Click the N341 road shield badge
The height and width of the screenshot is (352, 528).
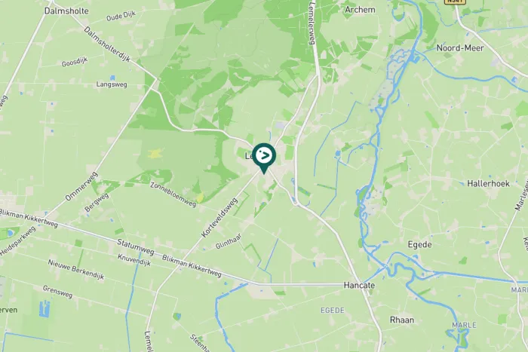click(455, 2)
